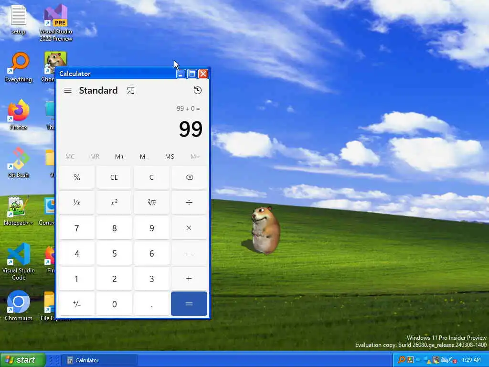Screen dimensions: 489x367
Task: Click the Standard mode title
Action: click(x=98, y=90)
